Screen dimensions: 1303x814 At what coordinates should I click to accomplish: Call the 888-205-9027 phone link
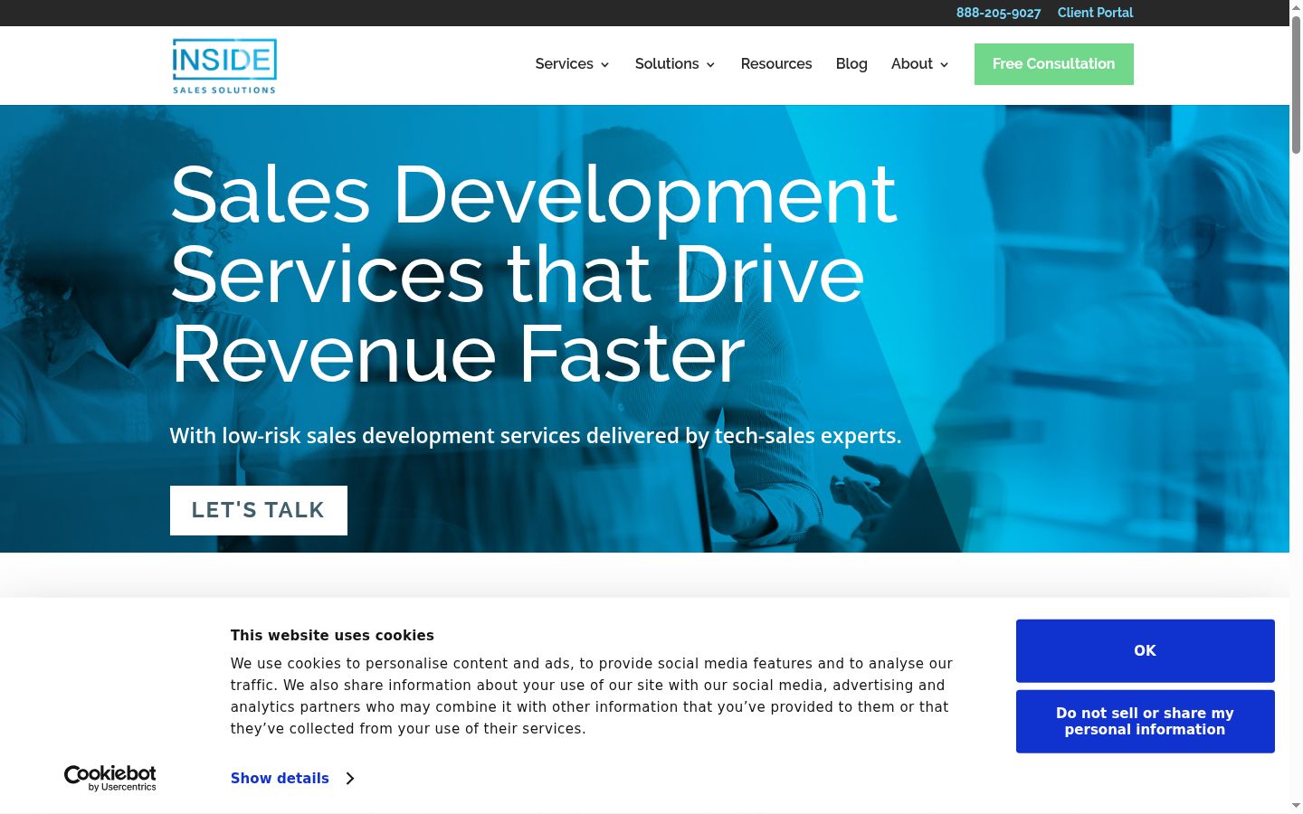click(998, 13)
